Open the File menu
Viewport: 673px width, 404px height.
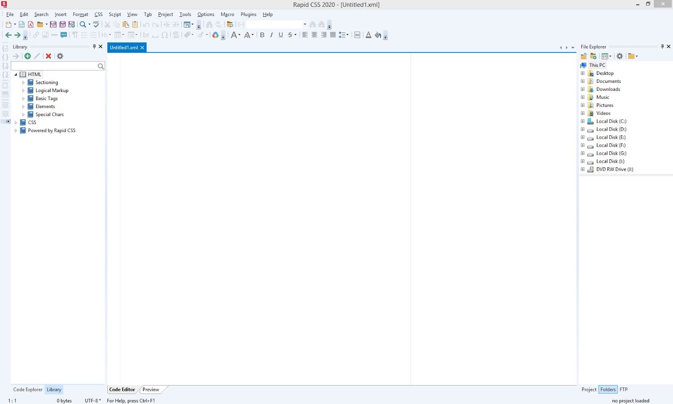pyautogui.click(x=10, y=14)
